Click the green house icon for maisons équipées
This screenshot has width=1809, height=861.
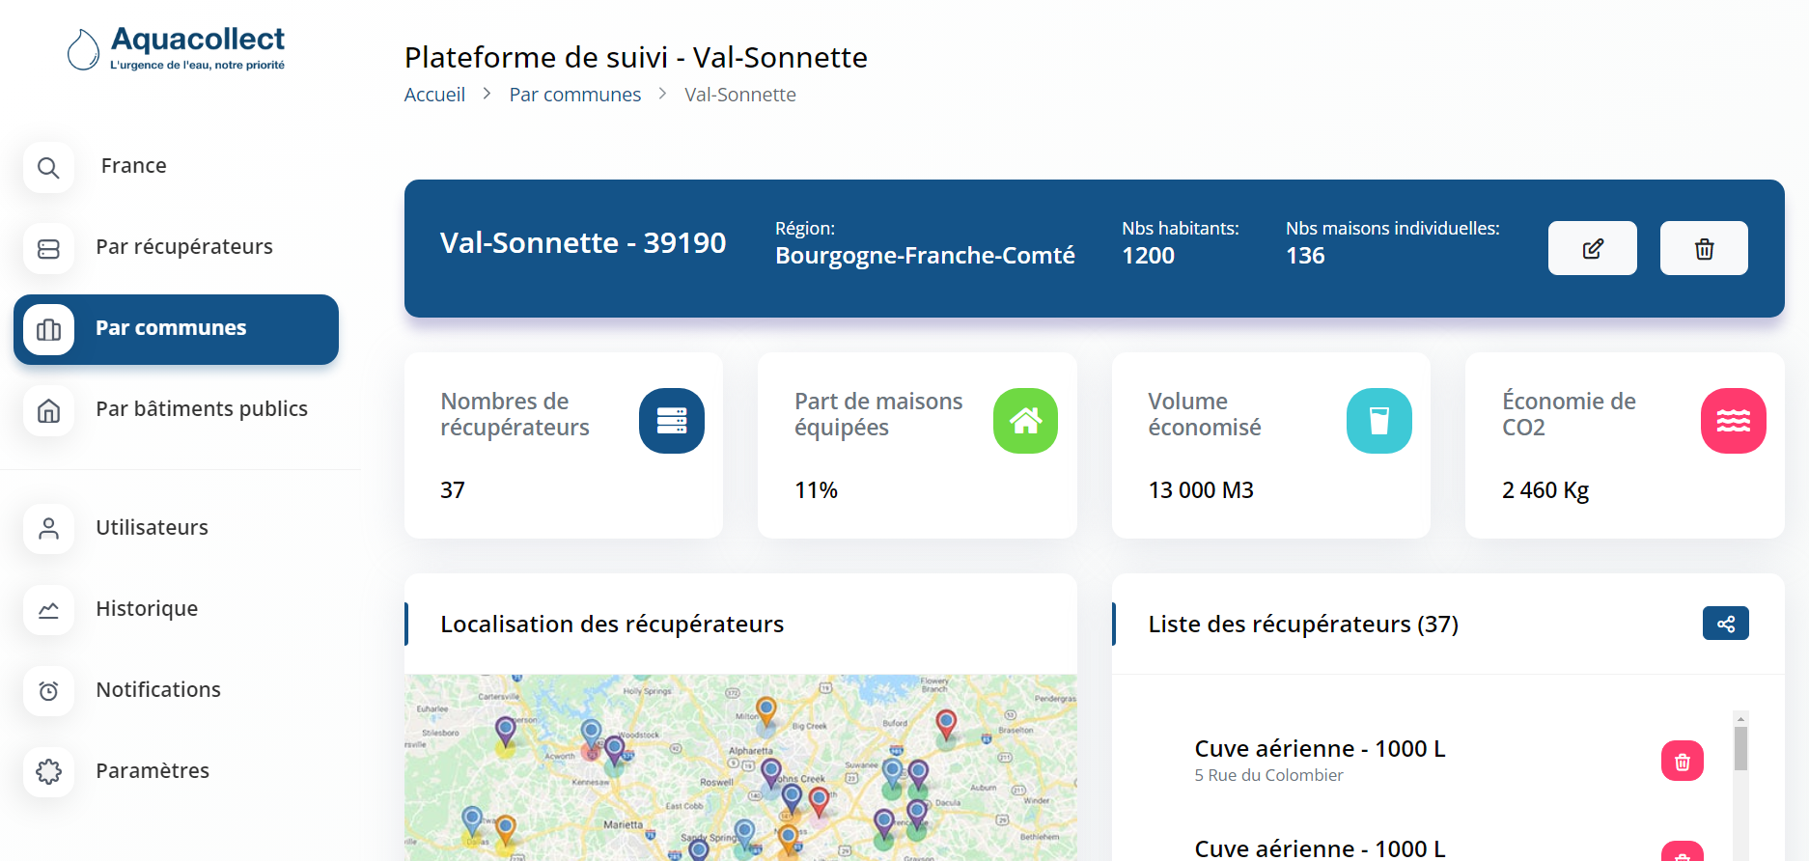[1025, 421]
